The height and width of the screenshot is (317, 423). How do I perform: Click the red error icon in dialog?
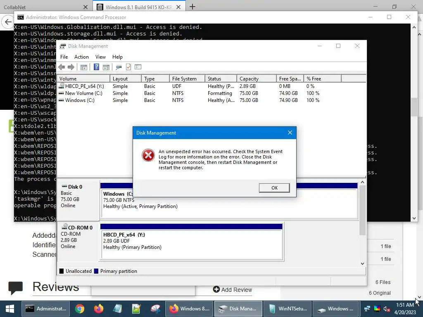[148, 155]
